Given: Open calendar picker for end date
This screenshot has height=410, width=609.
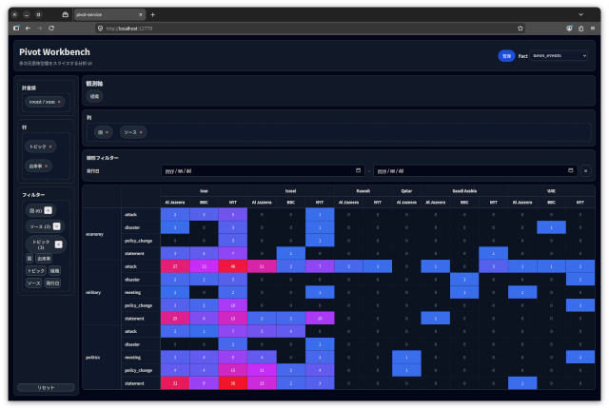Looking at the screenshot, I should tap(570, 170).
